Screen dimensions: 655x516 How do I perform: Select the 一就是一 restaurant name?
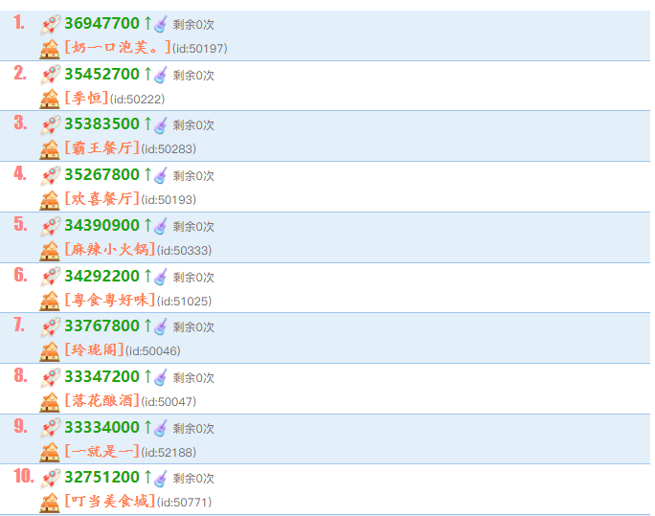[102, 451]
